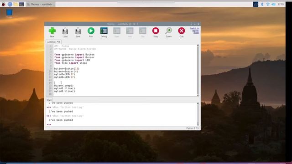Click code line 'buzzer=Buzzer(4)'
Image resolution: width=292 pixels, height=164 pixels.
[x=66, y=72]
